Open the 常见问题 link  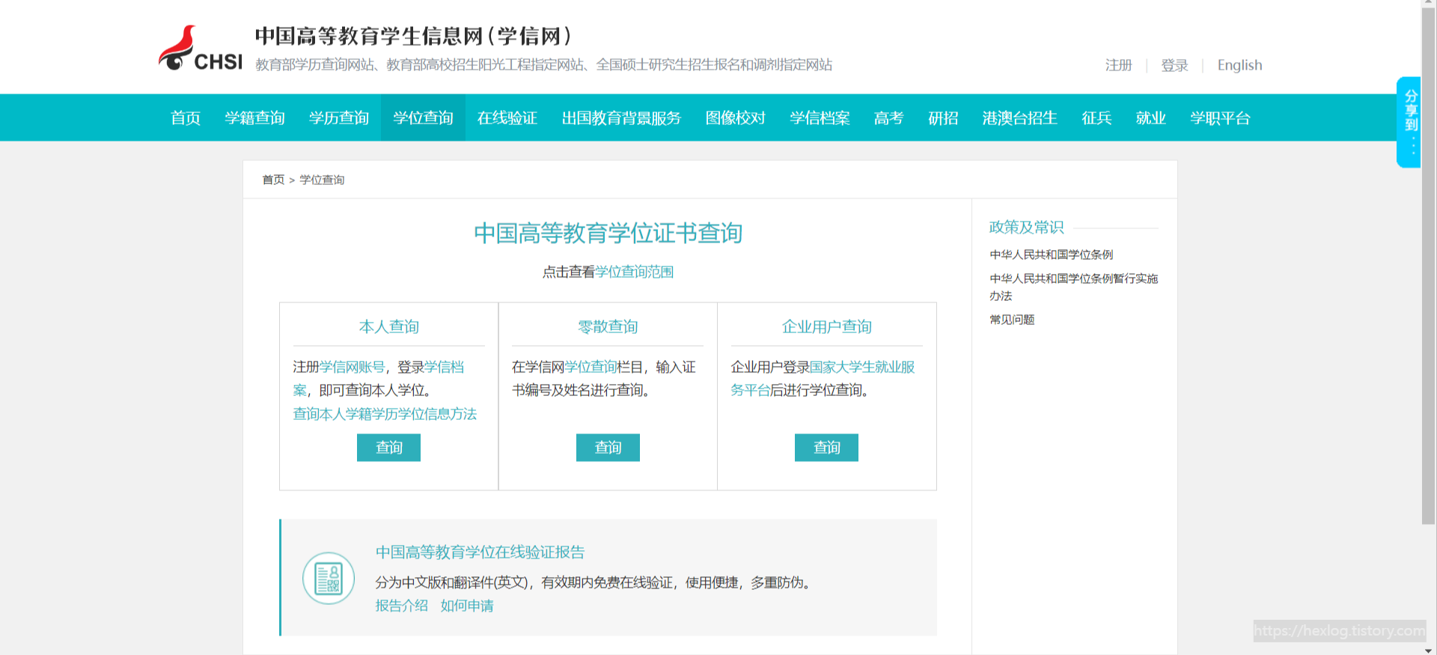tap(1012, 320)
